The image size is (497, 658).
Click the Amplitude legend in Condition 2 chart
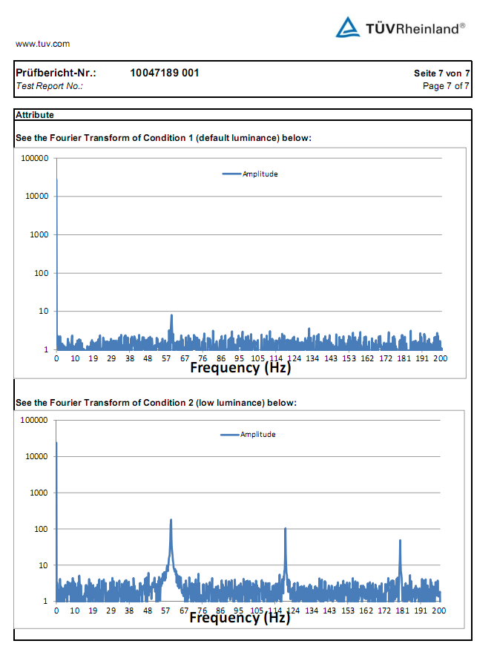248,434
